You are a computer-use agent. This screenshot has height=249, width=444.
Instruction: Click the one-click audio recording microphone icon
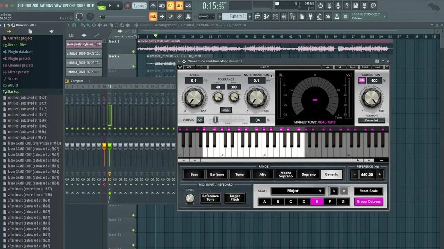tap(338, 6)
